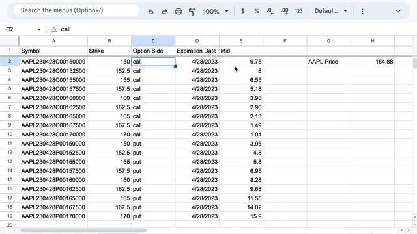This screenshot has height=234, width=417.
Task: Open the three-dot more toolbar options
Action: (362, 12)
